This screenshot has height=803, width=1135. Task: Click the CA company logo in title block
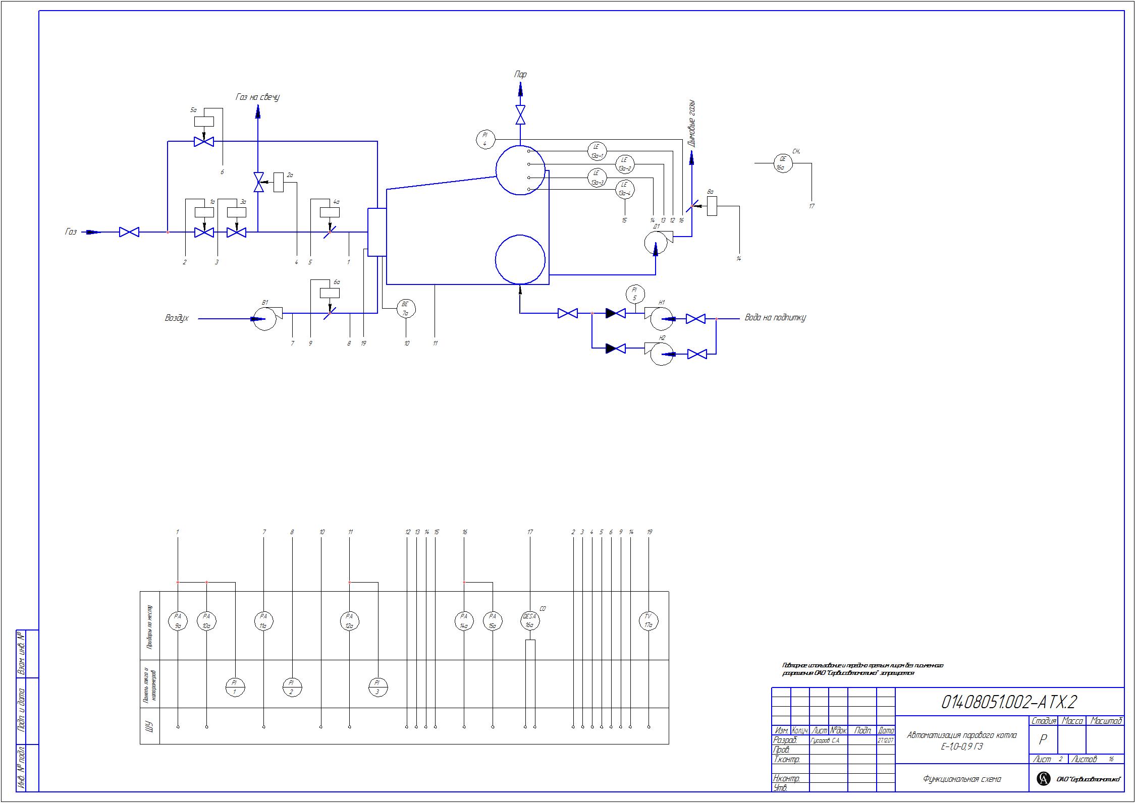click(x=1043, y=778)
